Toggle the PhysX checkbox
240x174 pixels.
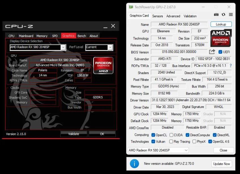194,142
